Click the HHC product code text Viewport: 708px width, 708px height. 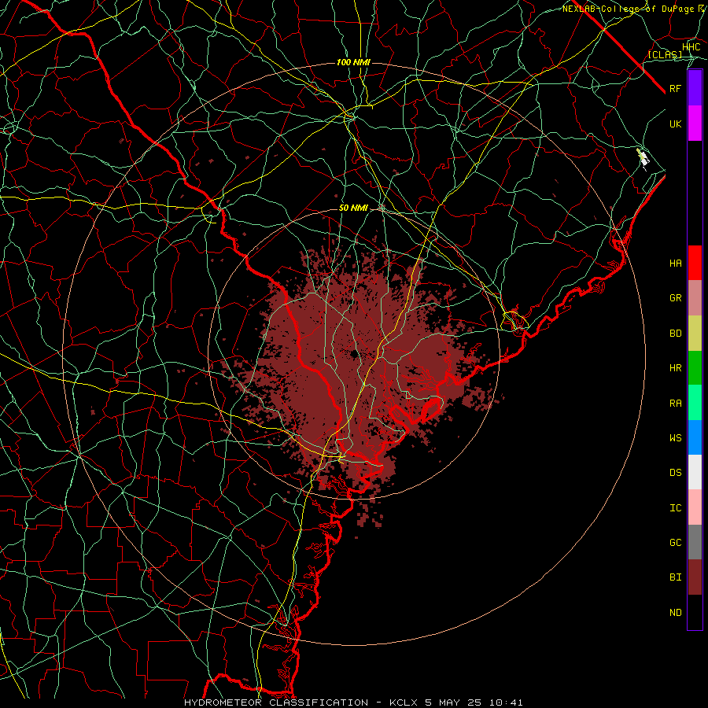pyautogui.click(x=691, y=47)
